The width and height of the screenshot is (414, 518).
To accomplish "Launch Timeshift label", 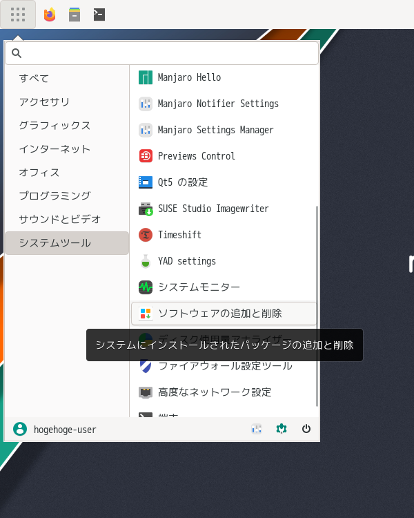I will pos(179,235).
